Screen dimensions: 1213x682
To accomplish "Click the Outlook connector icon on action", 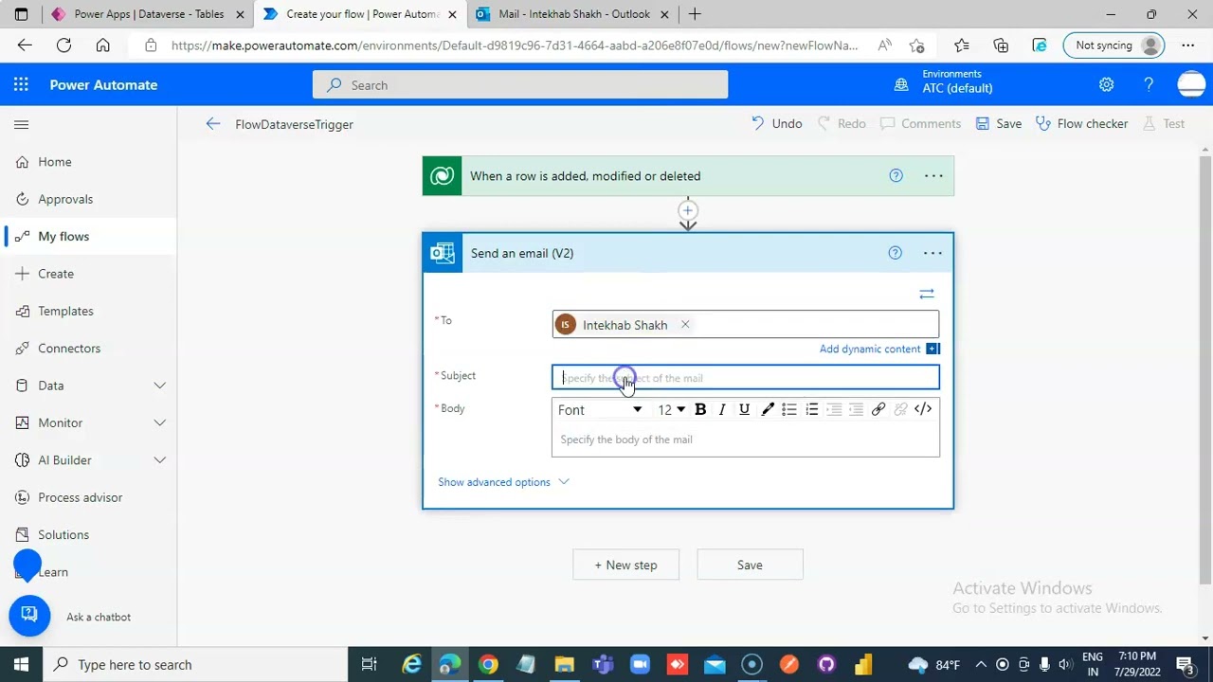I will point(443,253).
